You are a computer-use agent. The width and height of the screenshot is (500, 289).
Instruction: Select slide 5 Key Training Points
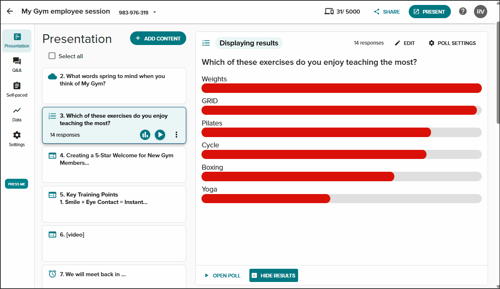pos(114,204)
